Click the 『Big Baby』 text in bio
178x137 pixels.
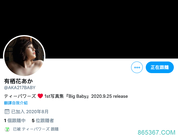click(77, 96)
